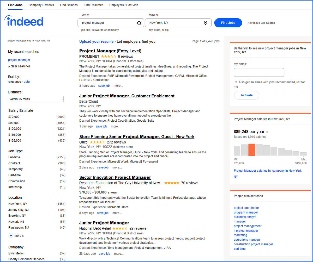This screenshot has height=262, width=313.
Task: Save the job posted 28 days ago
Action: 104,254
